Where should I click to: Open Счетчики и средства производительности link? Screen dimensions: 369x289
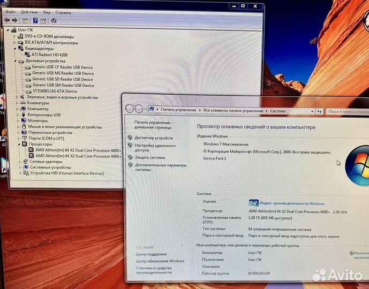(154, 270)
